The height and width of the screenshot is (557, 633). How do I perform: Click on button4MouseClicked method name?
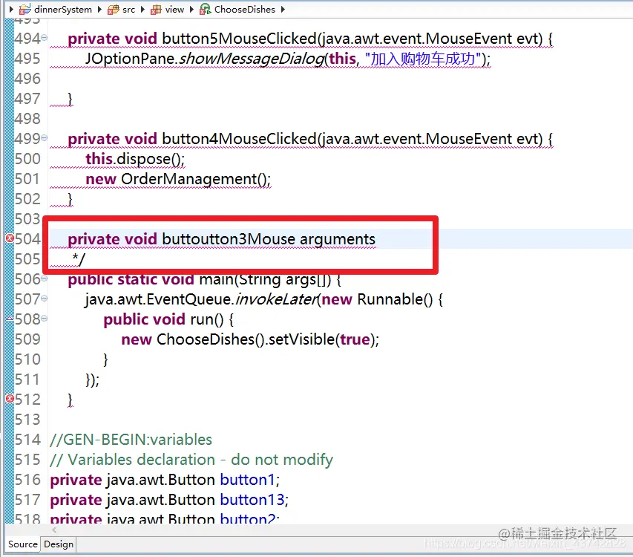pyautogui.click(x=239, y=139)
